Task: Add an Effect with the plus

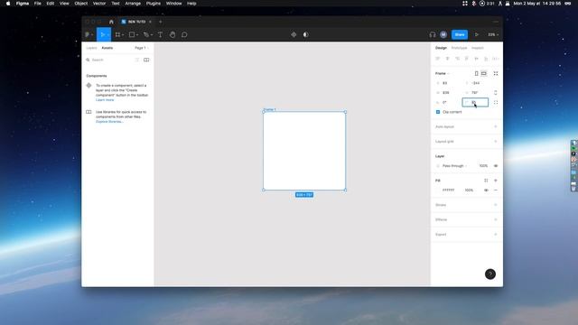Action: 496,219
